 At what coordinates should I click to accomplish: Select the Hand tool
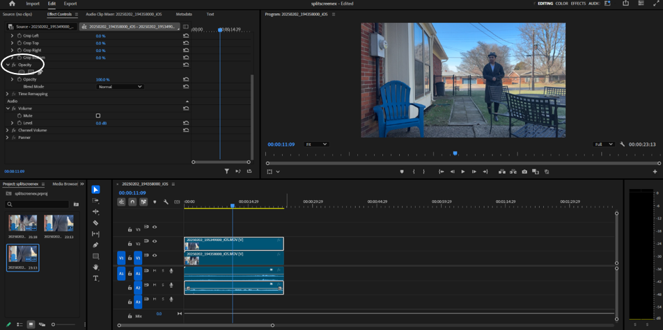tap(95, 267)
